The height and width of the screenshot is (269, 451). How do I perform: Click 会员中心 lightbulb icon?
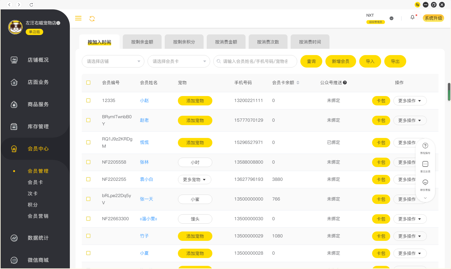14,149
